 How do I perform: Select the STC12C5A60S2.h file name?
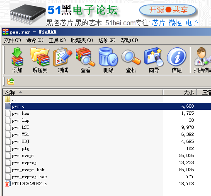point(29,184)
